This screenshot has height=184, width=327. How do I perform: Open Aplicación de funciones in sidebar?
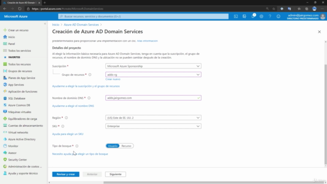click(x=22, y=91)
